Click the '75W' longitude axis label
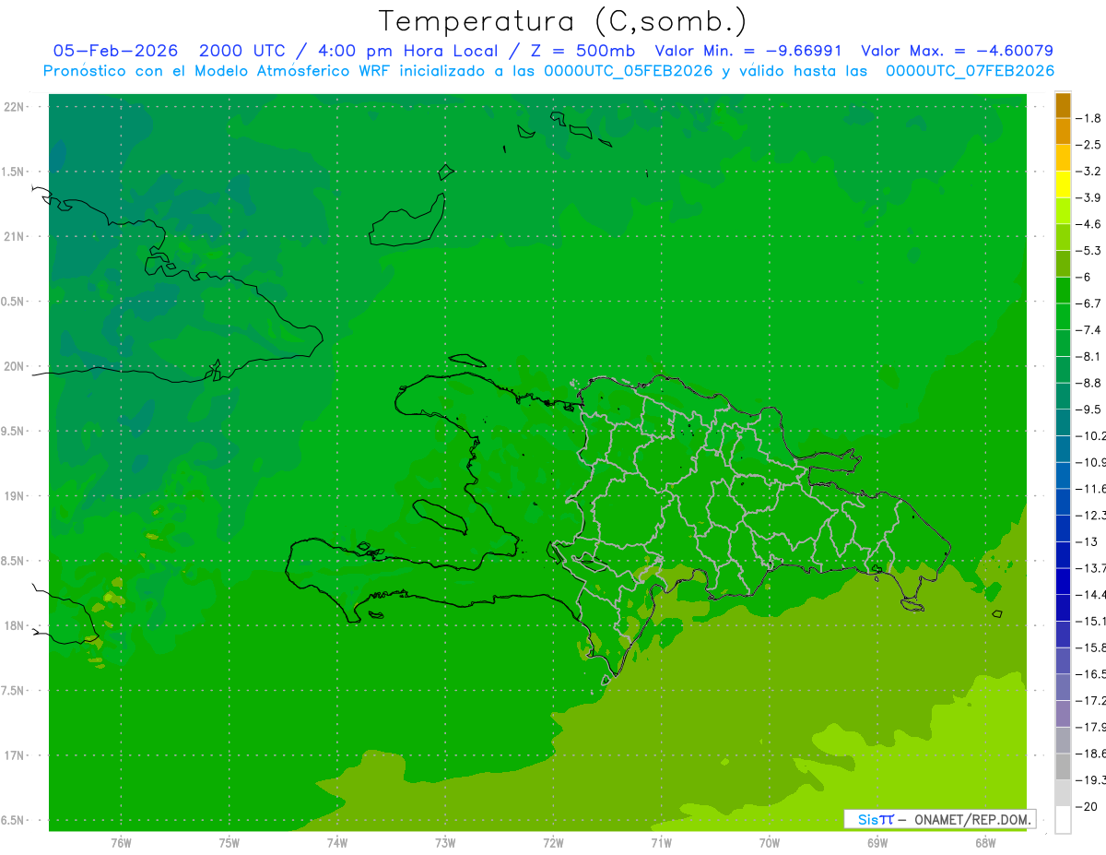The width and height of the screenshot is (1106, 855). click(229, 842)
